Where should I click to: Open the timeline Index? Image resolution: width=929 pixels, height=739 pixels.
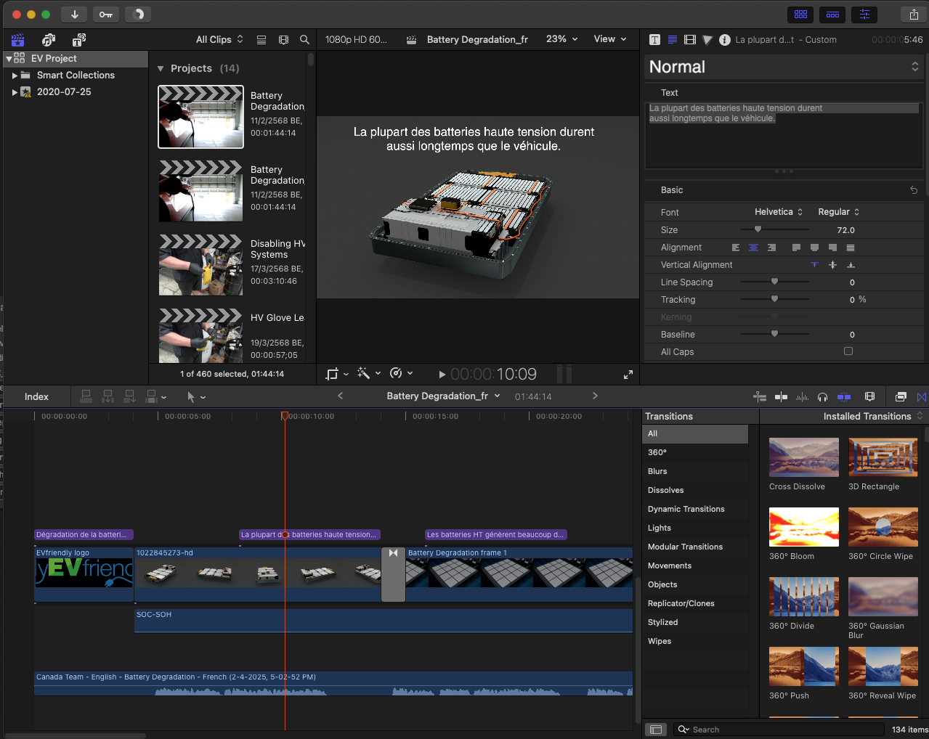pos(36,396)
